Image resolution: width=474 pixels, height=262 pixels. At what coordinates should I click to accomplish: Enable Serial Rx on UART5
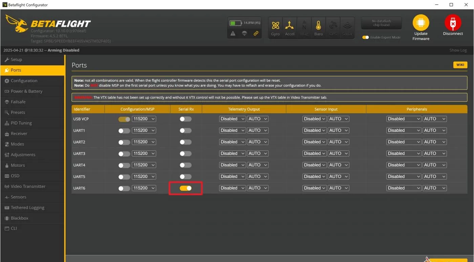pyautogui.click(x=186, y=177)
